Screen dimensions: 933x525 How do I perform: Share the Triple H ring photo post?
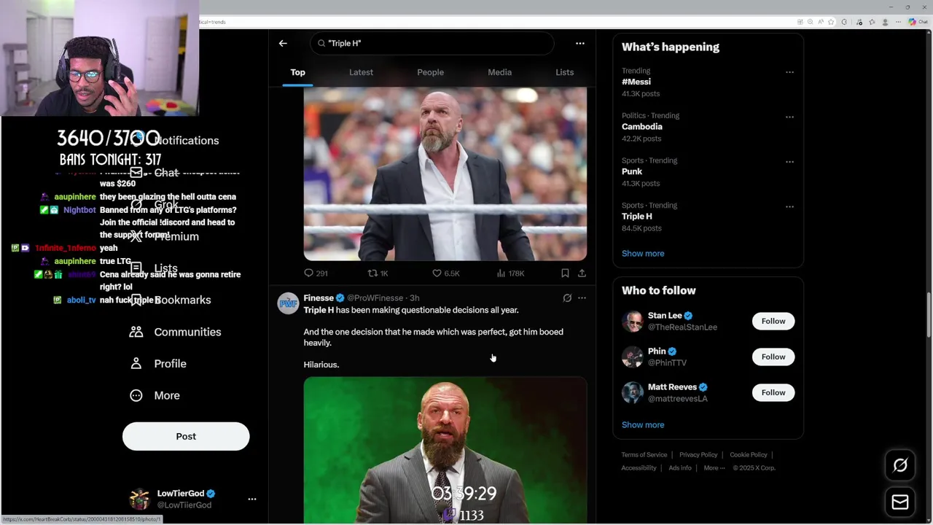[582, 273]
